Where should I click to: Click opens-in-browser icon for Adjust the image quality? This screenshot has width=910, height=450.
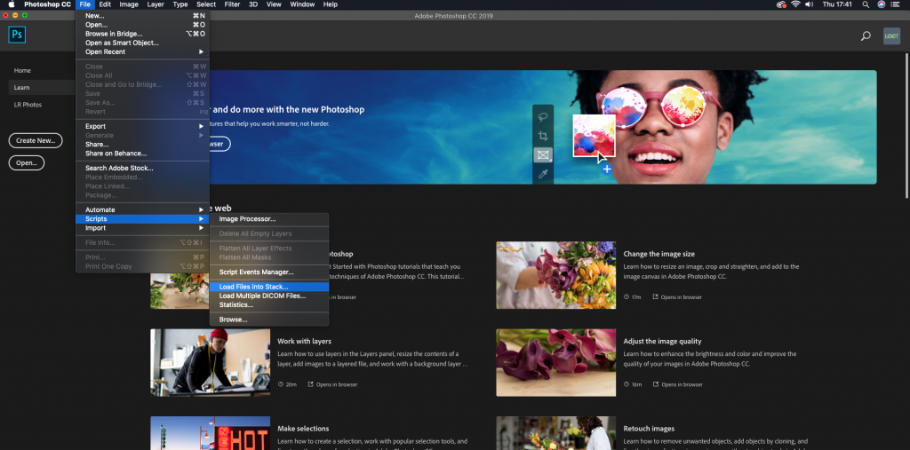tap(656, 384)
